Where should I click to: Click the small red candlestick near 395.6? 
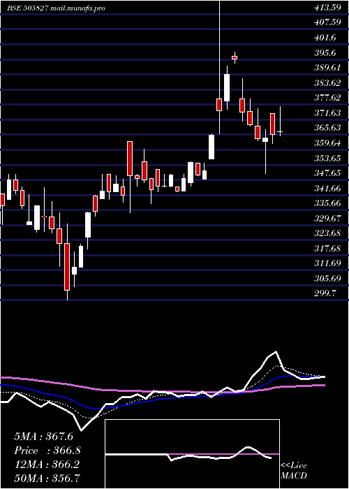235,57
